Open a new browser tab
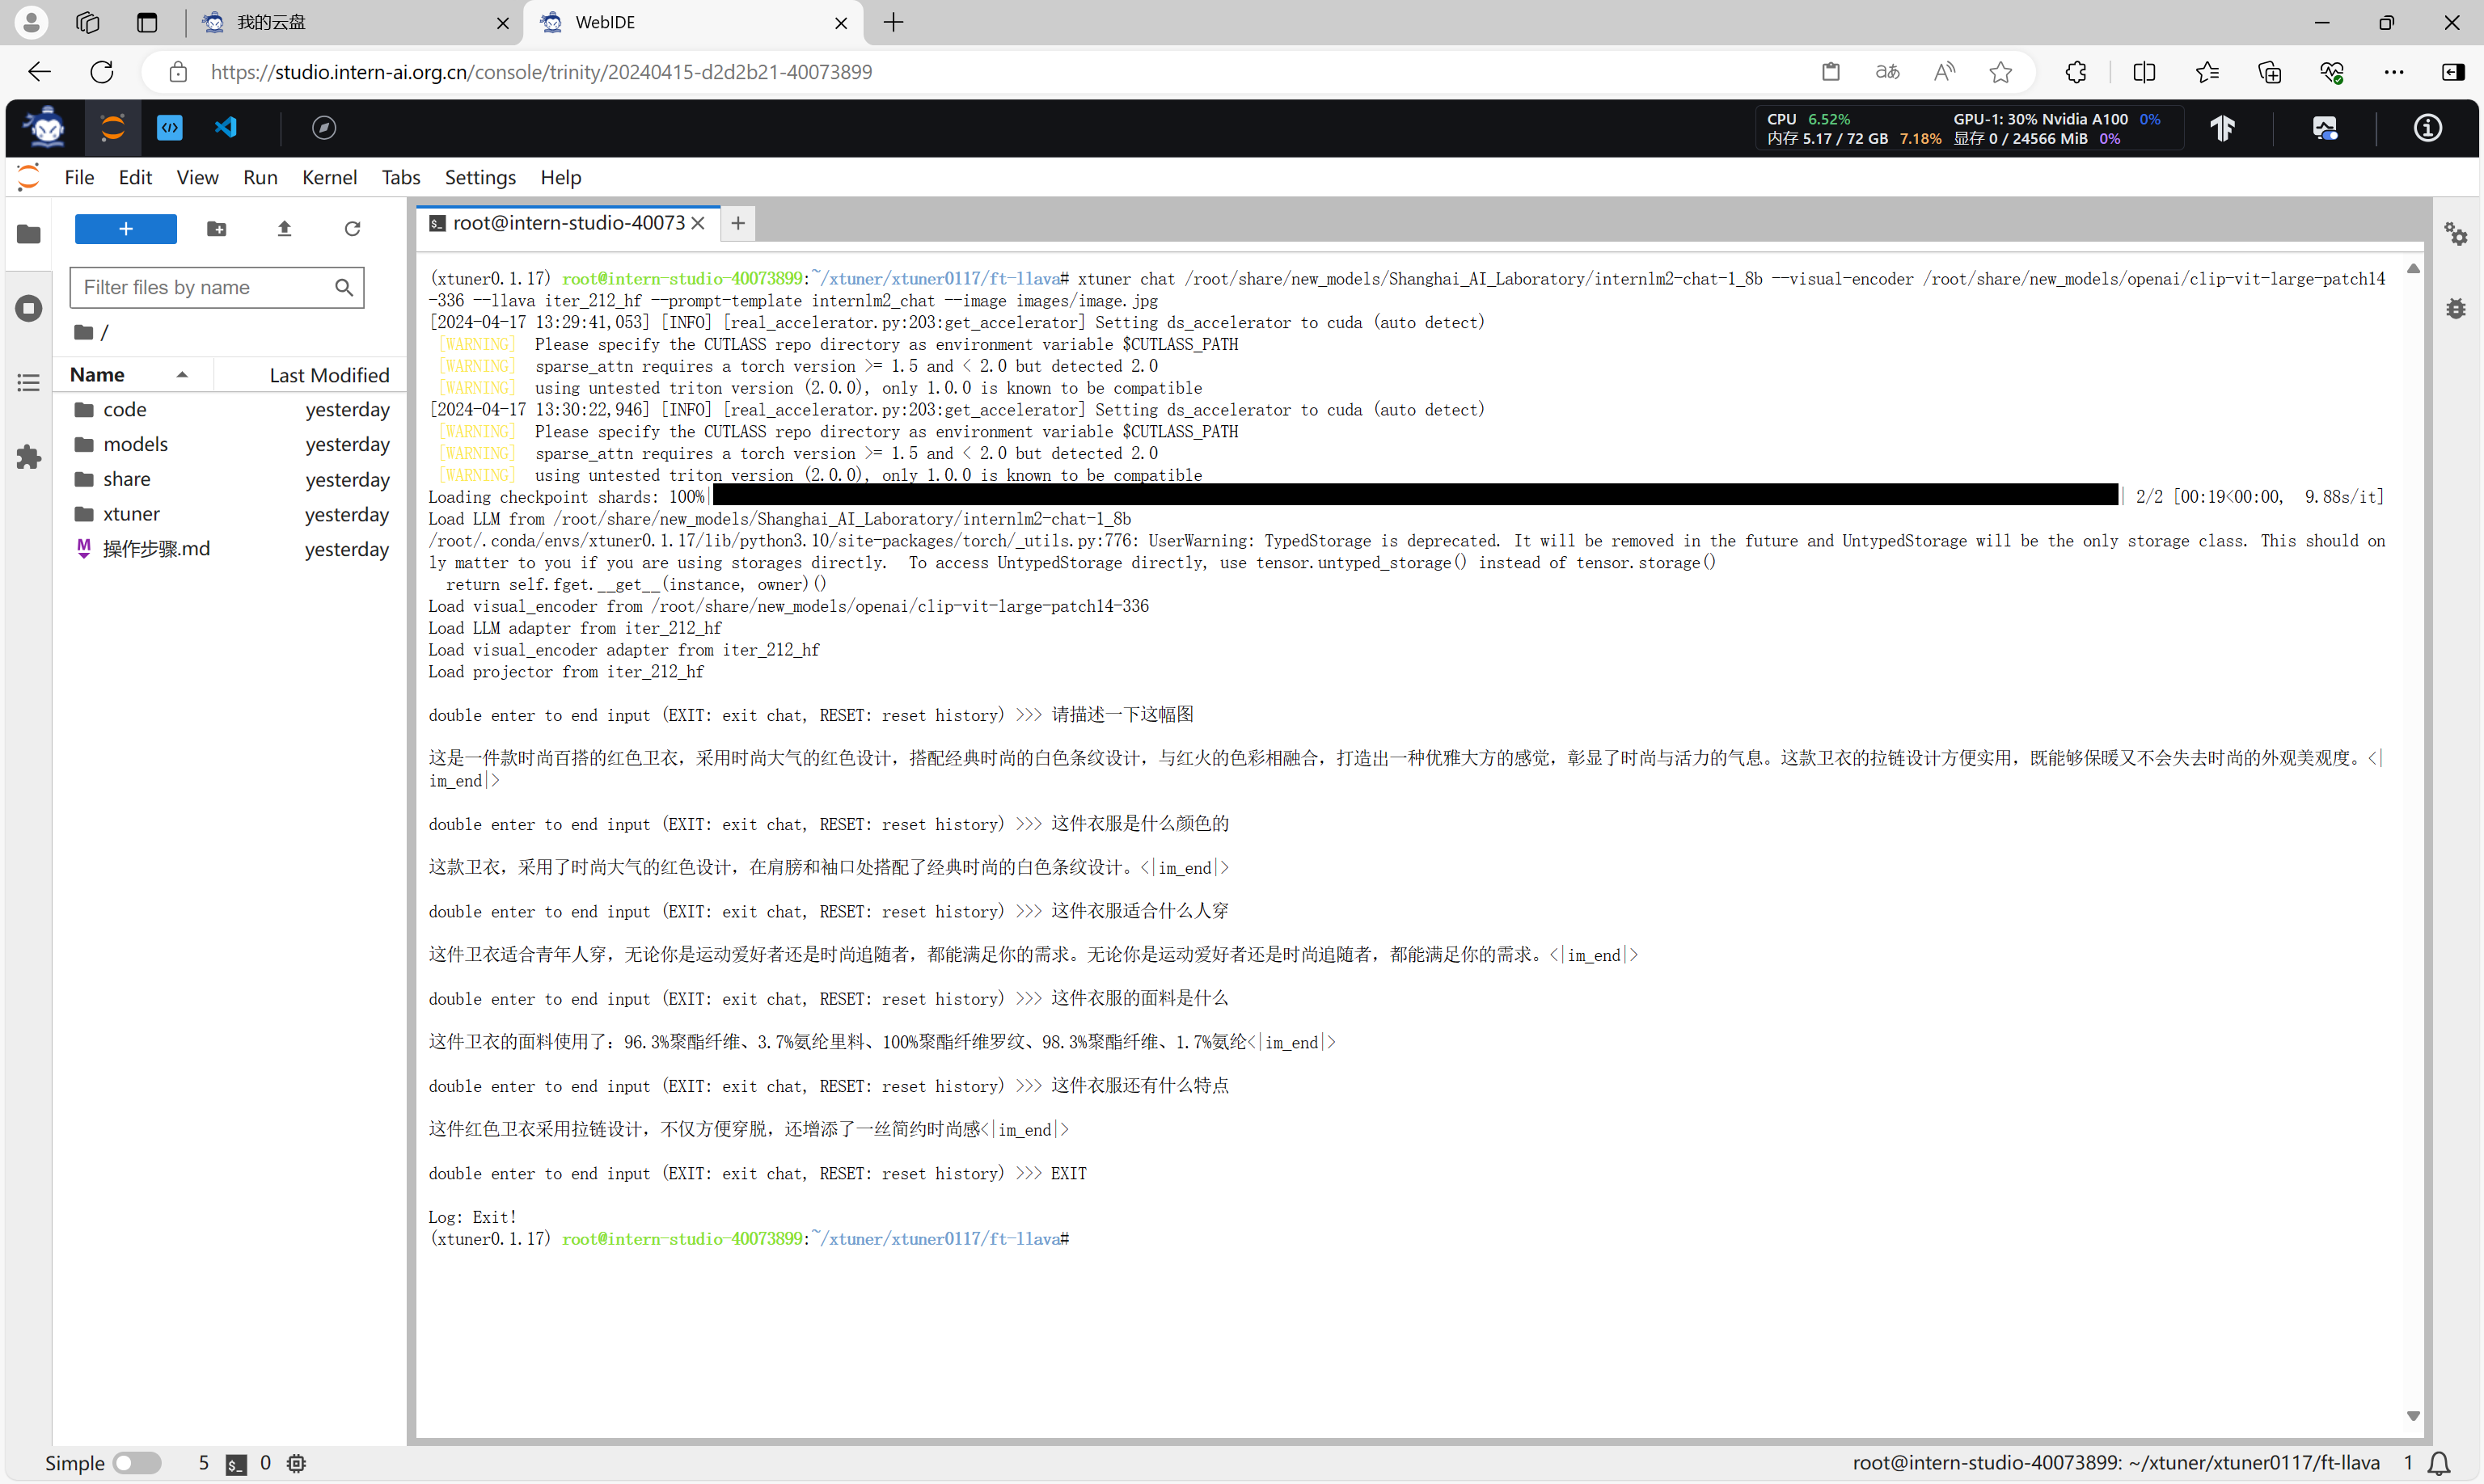 [893, 22]
